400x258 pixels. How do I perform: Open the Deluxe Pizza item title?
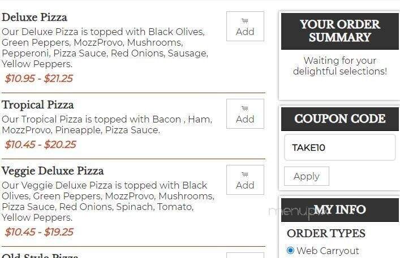point(35,18)
